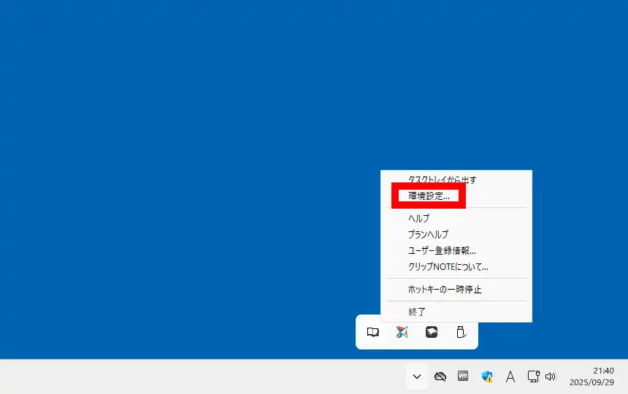Open the network status icon
This screenshot has width=628, height=394.
533,376
